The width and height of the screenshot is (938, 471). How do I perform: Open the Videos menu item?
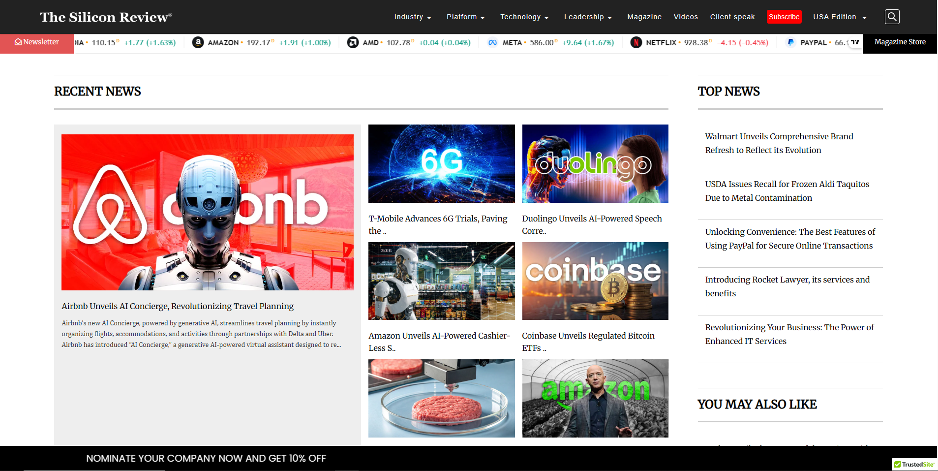pos(685,17)
